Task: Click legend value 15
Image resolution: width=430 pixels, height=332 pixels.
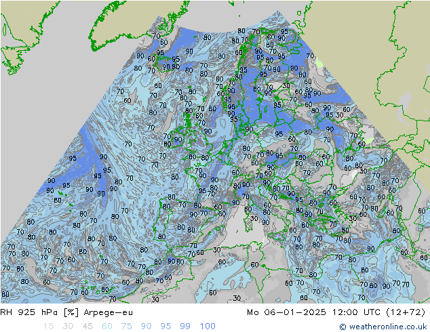Action: (49, 327)
